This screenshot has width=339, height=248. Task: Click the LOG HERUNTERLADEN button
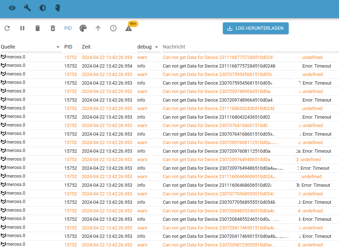tap(256, 28)
